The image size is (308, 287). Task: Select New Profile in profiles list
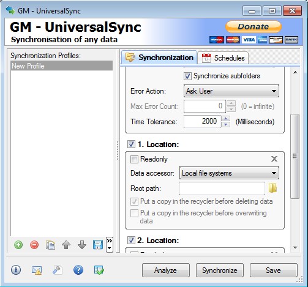(x=61, y=66)
